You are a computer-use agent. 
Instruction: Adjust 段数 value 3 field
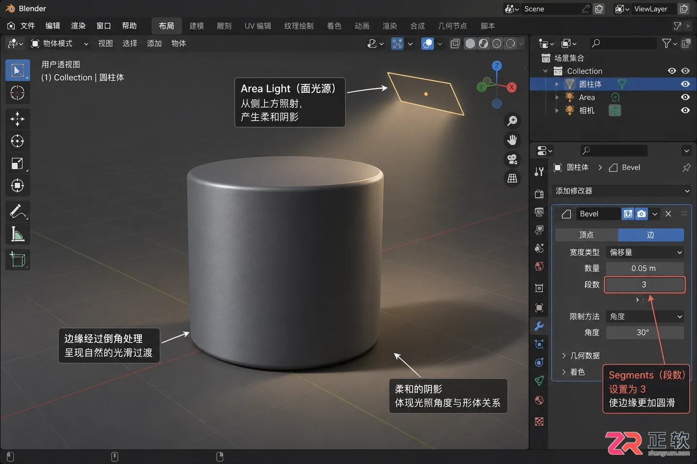click(x=645, y=285)
